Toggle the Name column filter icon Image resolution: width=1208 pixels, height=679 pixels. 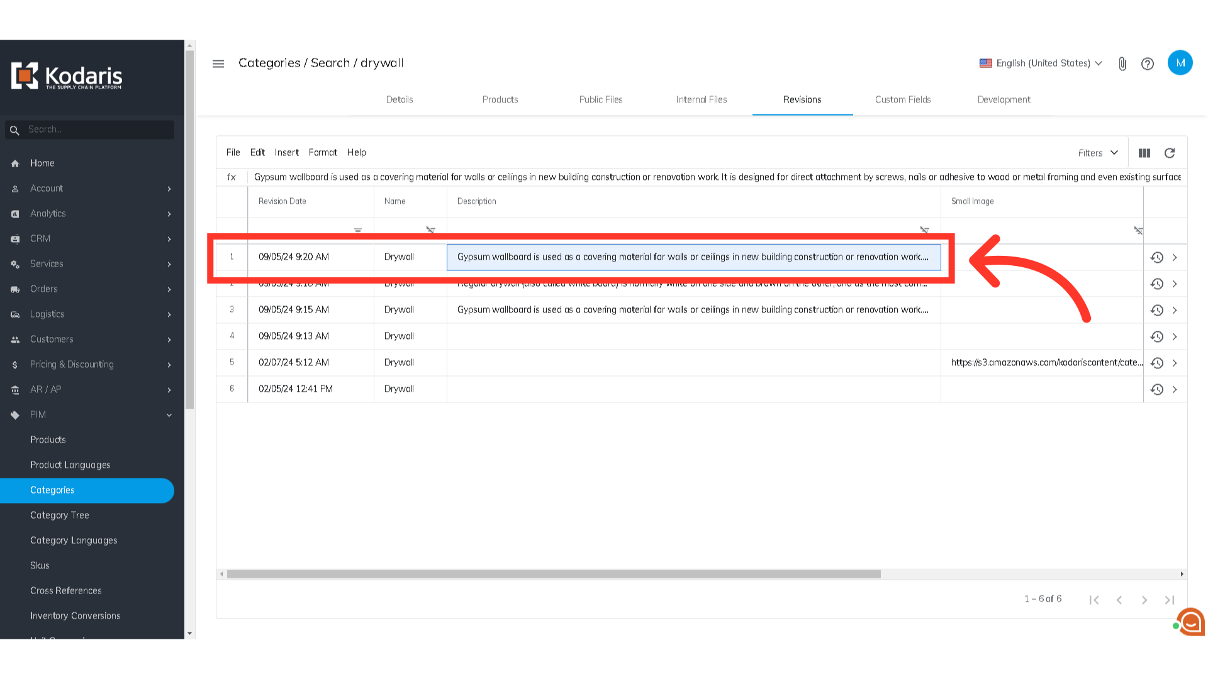click(430, 231)
